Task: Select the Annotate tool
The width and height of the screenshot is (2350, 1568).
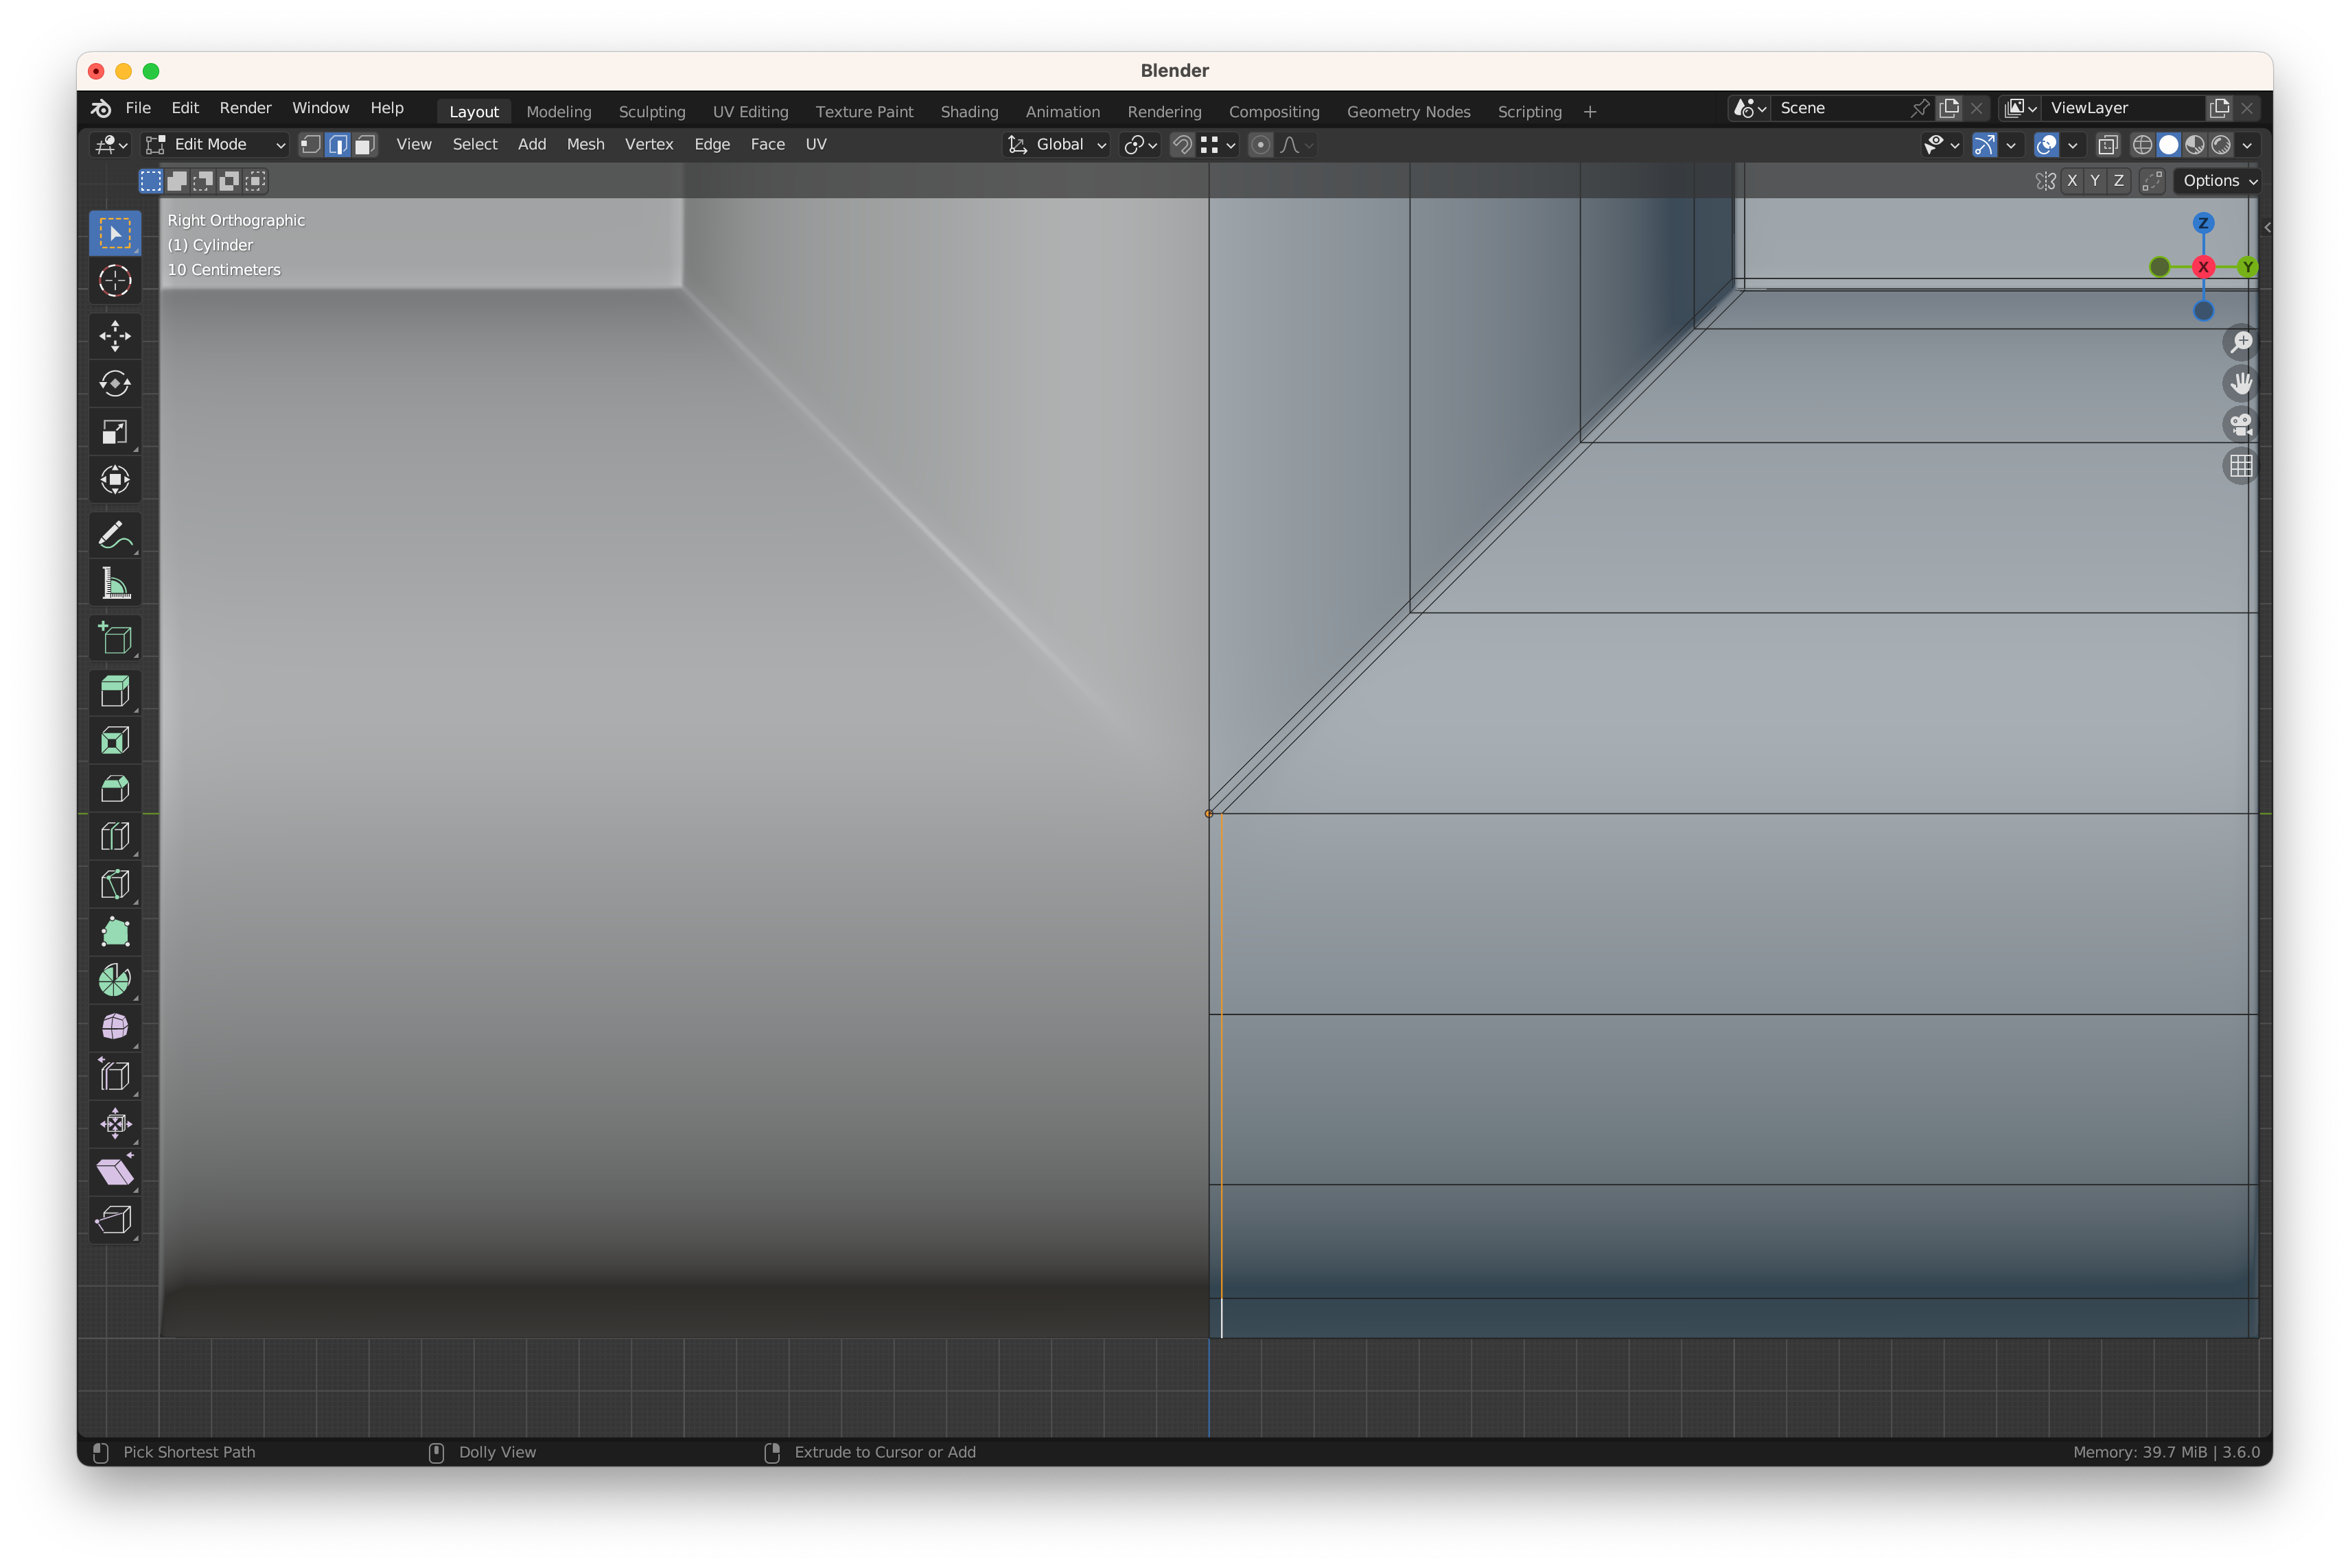Action: [x=115, y=536]
